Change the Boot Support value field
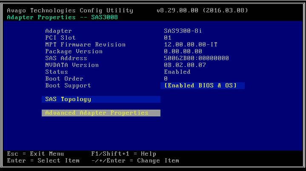The width and height of the screenshot is (306, 171). [203, 86]
